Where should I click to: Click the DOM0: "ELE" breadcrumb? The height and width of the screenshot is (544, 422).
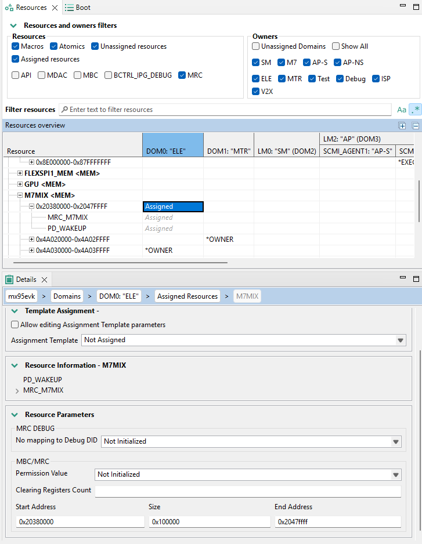pos(119,296)
